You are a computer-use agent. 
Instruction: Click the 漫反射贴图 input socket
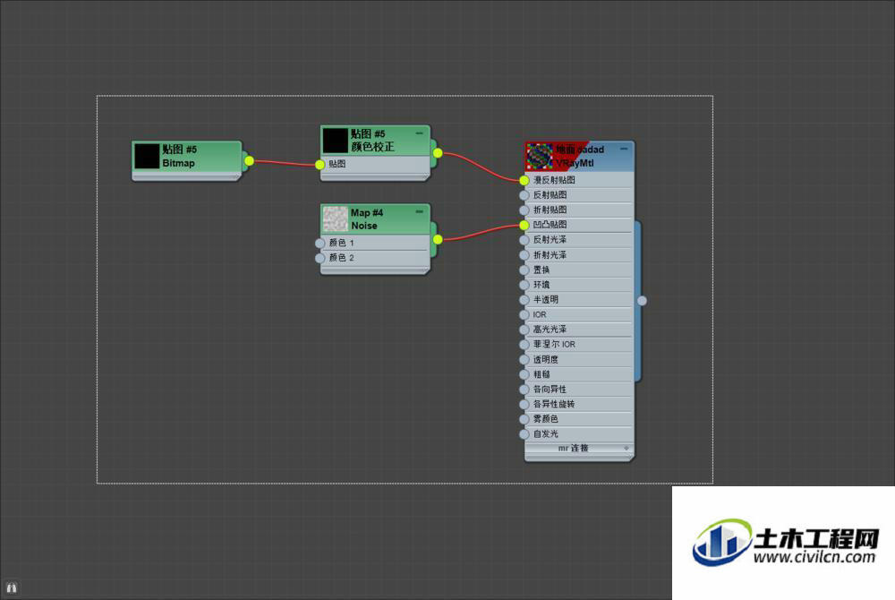point(524,180)
